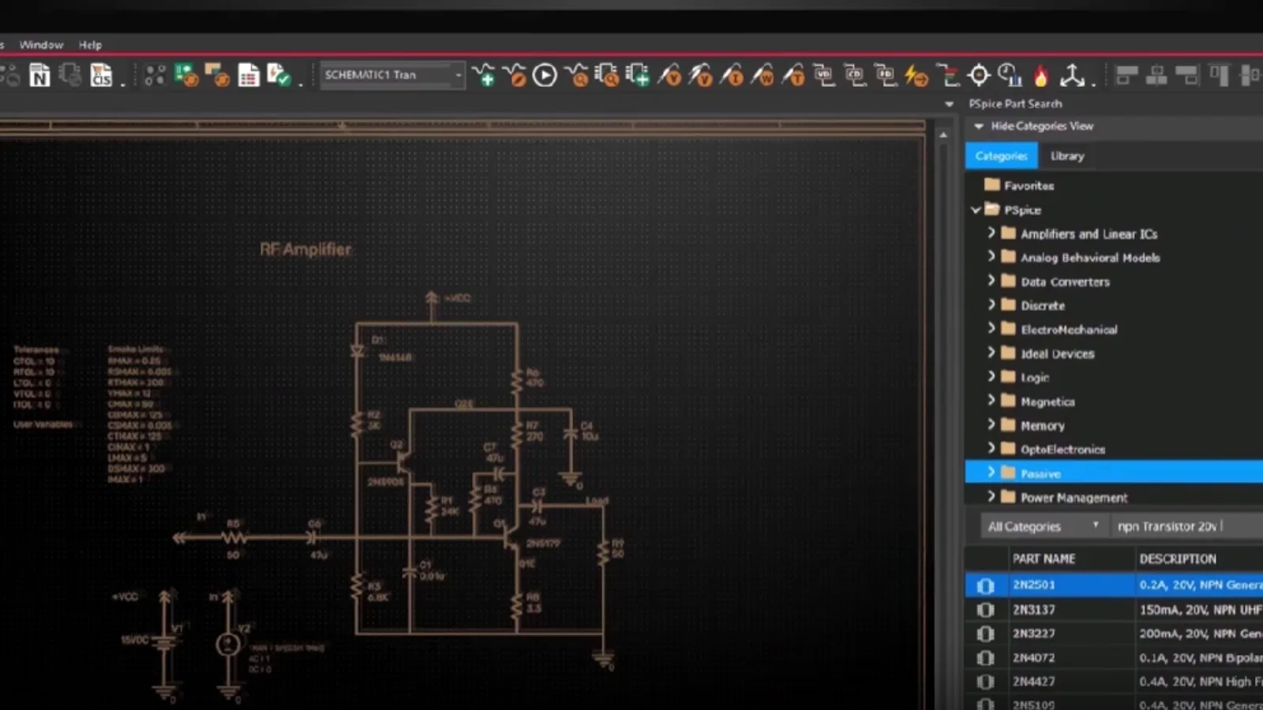Select the current probe marker tool
Image resolution: width=1263 pixels, height=710 pixels.
[732, 76]
